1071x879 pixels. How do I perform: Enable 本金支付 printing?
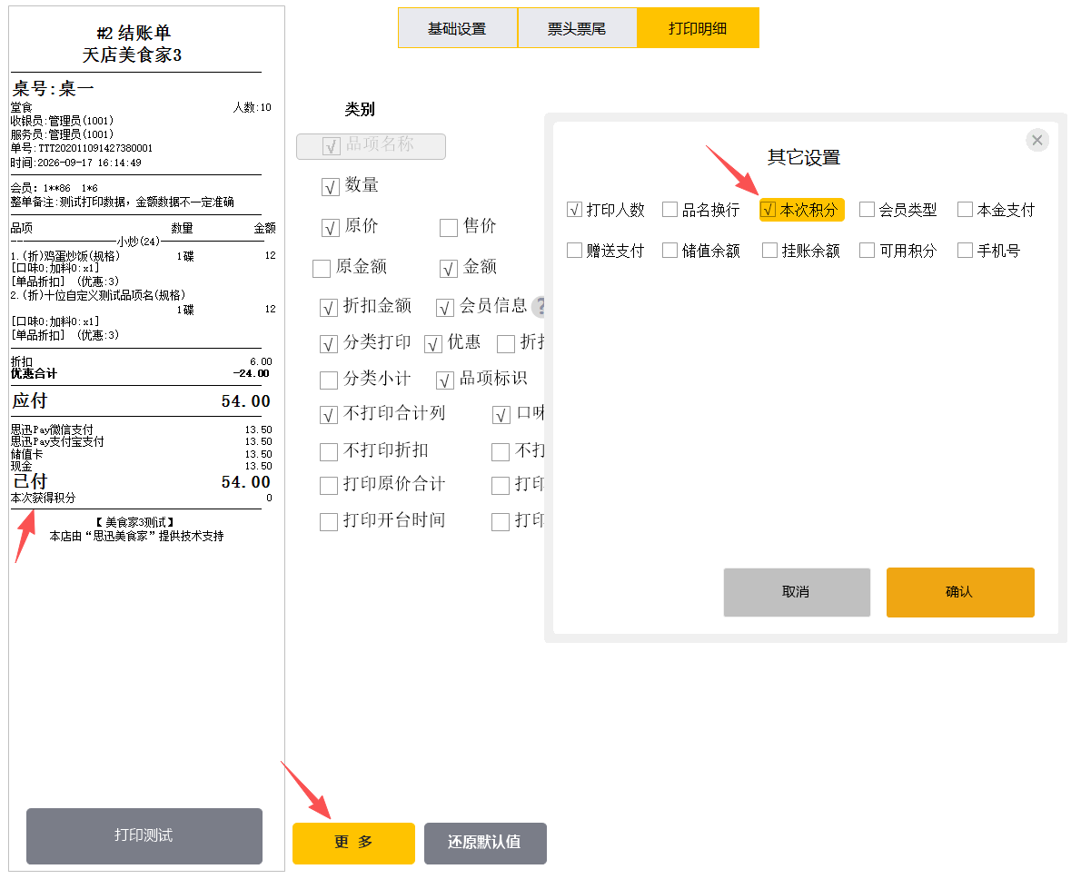[x=965, y=210]
